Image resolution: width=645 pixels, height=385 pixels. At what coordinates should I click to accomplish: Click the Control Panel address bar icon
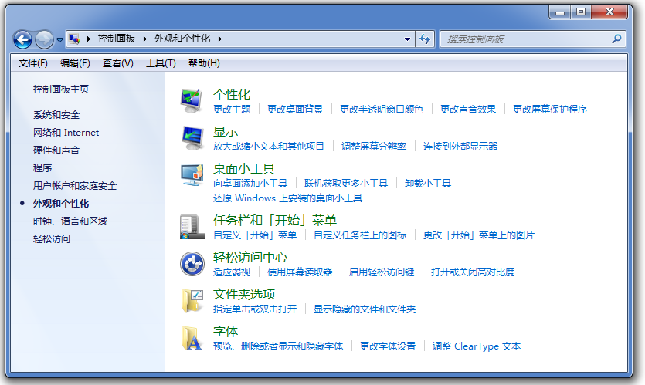[x=74, y=39]
